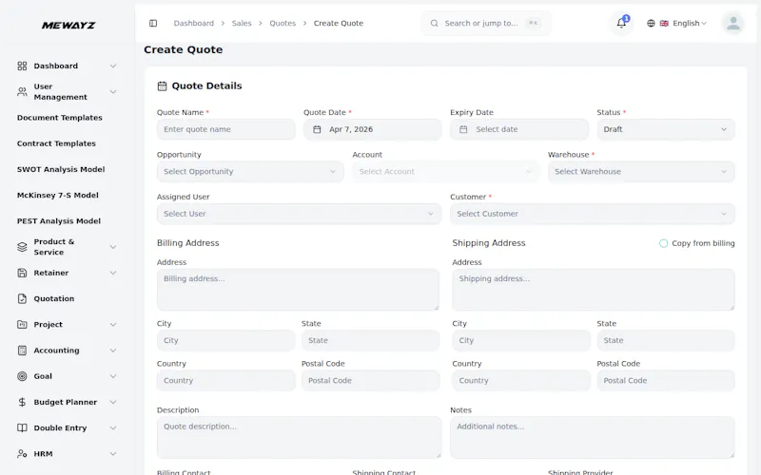761x475 pixels.
Task: Click the shipping Country field
Action: pos(521,381)
